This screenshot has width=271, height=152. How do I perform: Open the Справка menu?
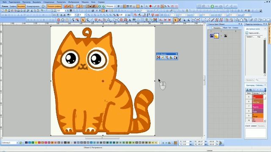tap(101, 2)
